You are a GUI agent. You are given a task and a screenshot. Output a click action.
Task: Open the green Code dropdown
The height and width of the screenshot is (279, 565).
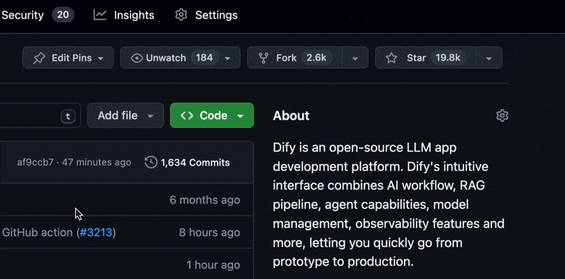point(212,116)
